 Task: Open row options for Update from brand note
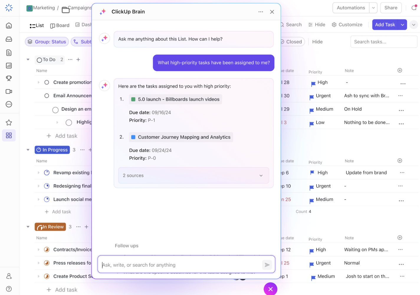coord(402,173)
